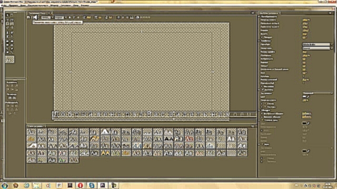337x189 pixels.
Task: Toggle Show Background Video icon
Action: pyautogui.click(x=137, y=17)
